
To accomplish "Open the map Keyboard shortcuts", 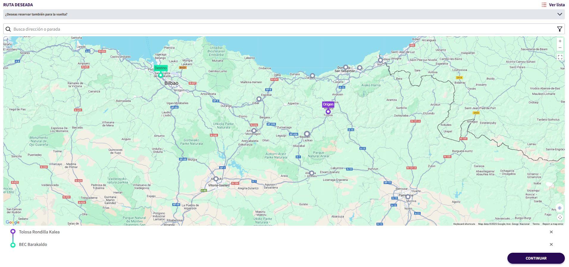I will [x=464, y=224].
